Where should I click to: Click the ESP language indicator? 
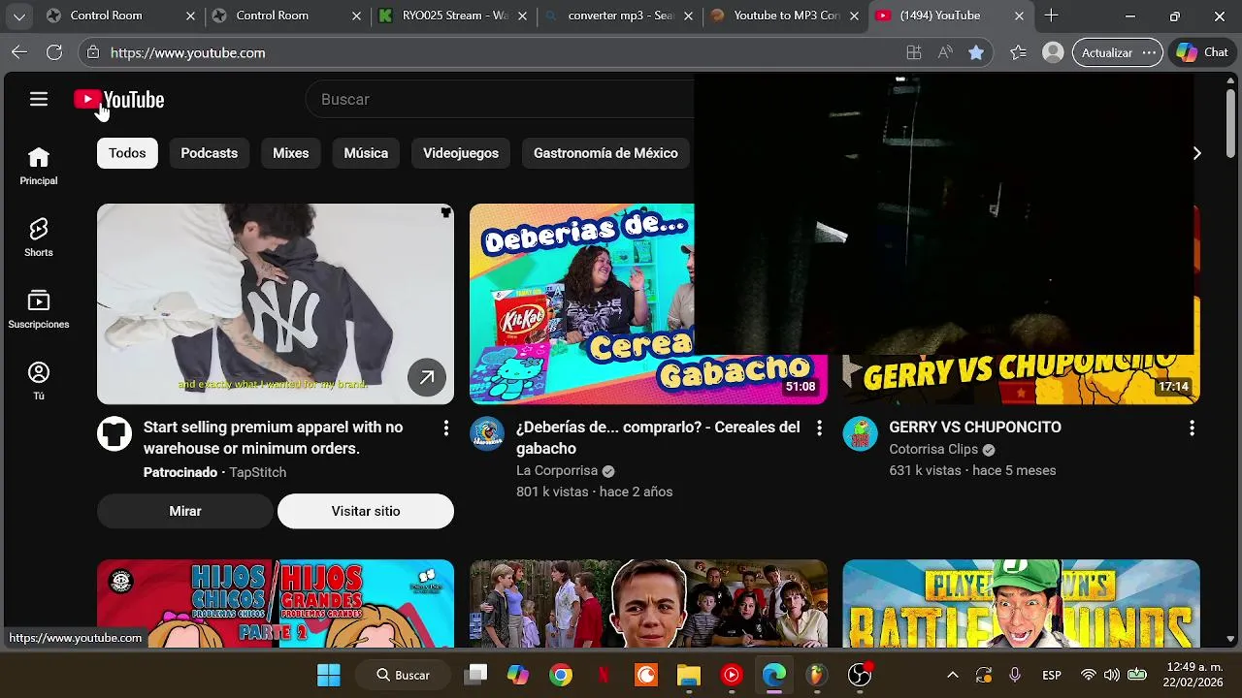(x=1052, y=675)
